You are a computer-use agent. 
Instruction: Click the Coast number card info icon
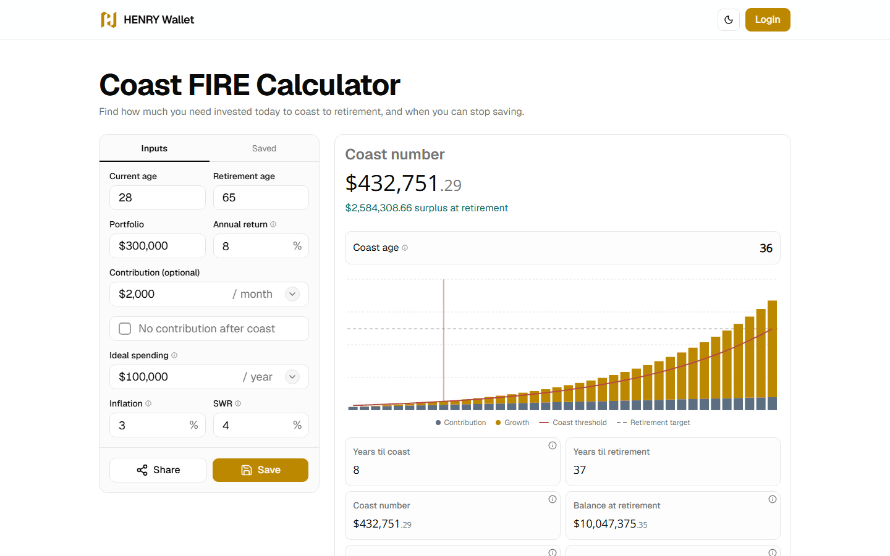point(553,499)
